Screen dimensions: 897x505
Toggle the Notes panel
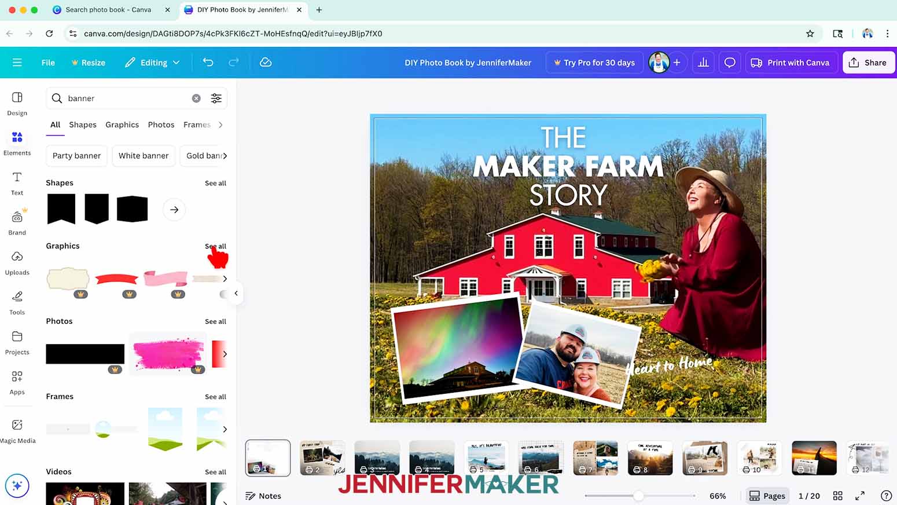tap(263, 496)
